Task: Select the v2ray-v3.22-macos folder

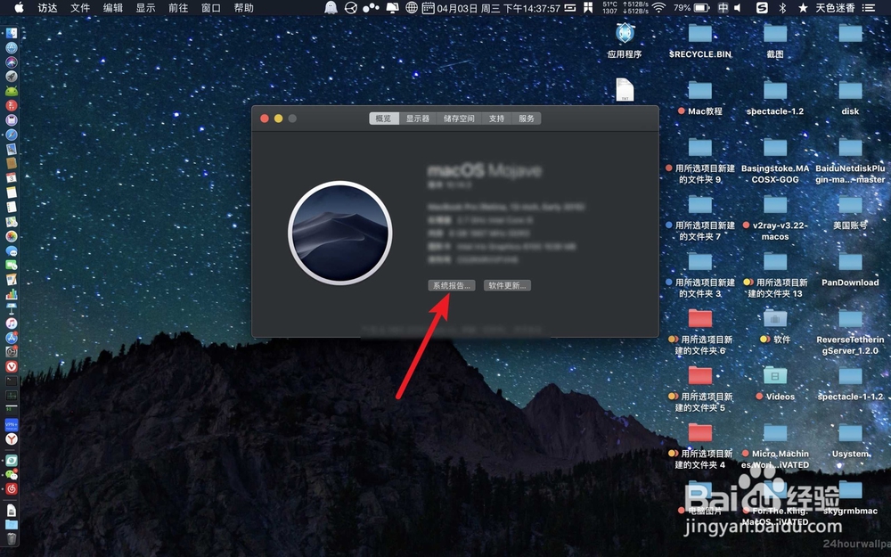Action: pyautogui.click(x=775, y=205)
